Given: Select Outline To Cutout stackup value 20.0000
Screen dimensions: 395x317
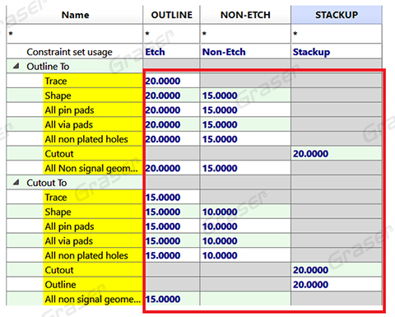Looking at the screenshot, I should coord(337,153).
